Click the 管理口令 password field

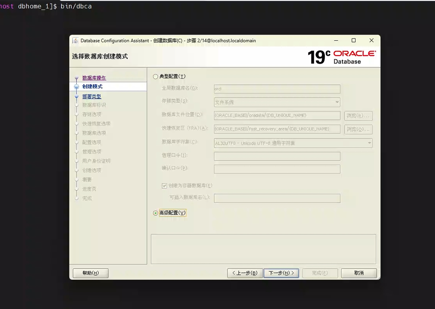click(277, 156)
